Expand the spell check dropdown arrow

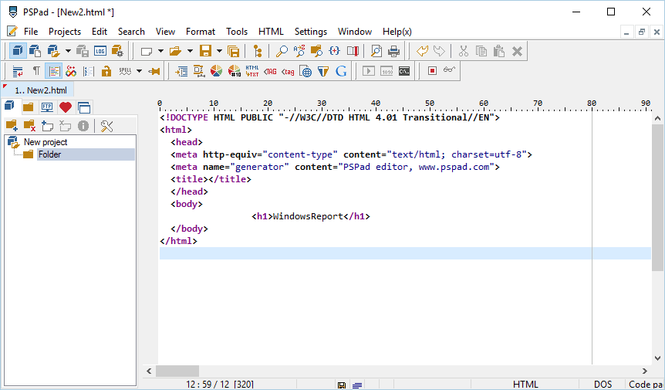pos(139,71)
